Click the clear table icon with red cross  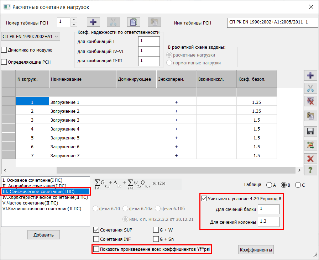pyautogui.click(x=310, y=102)
